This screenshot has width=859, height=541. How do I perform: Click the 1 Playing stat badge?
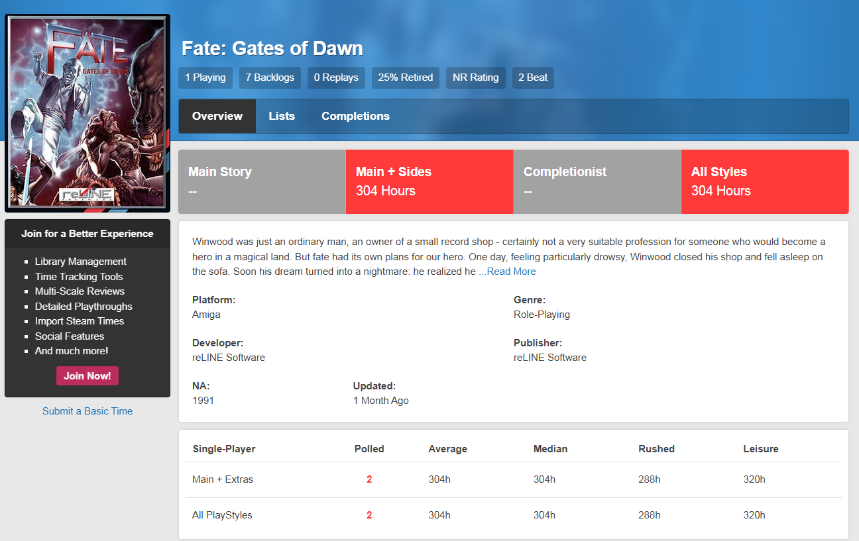(205, 77)
